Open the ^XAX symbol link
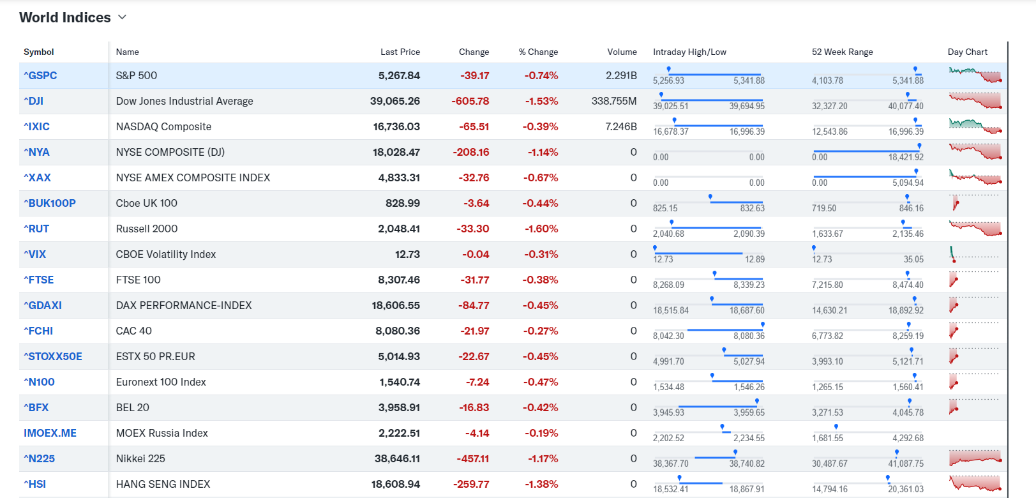The image size is (1036, 498). [x=37, y=177]
